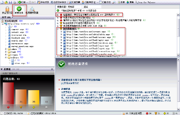The width and height of the screenshot is (180, 115).
Task: Click the admin folder icon
Action: pos(9,49)
